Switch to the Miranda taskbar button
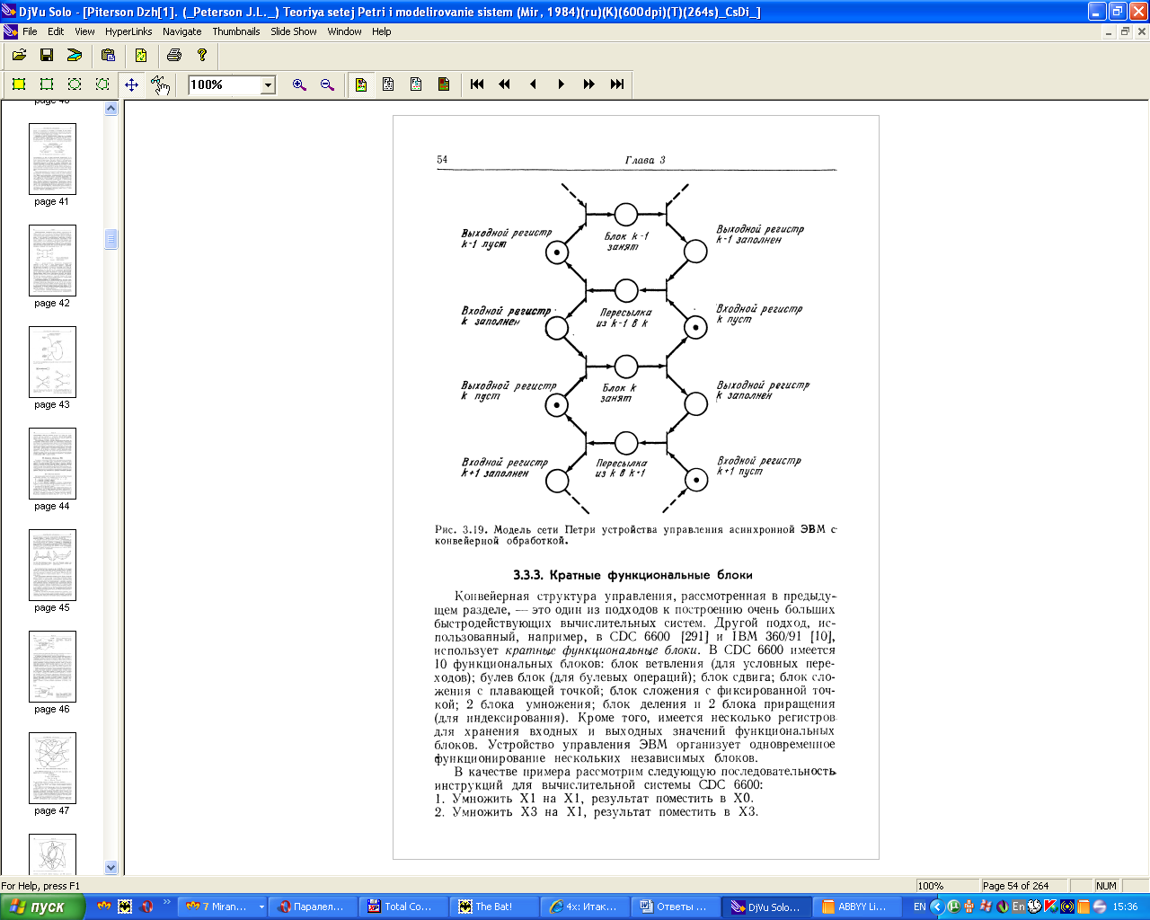The width and height of the screenshot is (1150, 920). (x=225, y=907)
